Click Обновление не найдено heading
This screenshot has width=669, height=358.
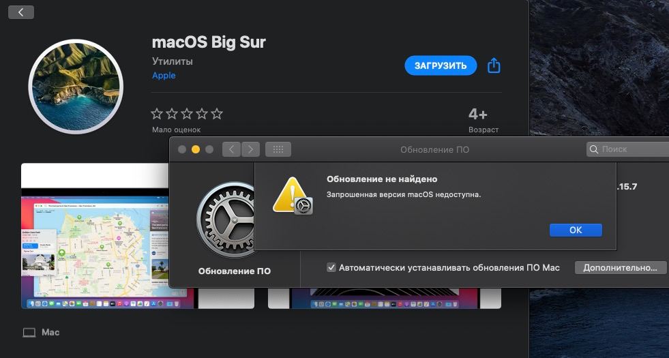(x=382, y=179)
